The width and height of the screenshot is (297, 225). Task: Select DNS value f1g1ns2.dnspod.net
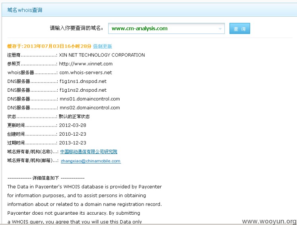click(83, 90)
